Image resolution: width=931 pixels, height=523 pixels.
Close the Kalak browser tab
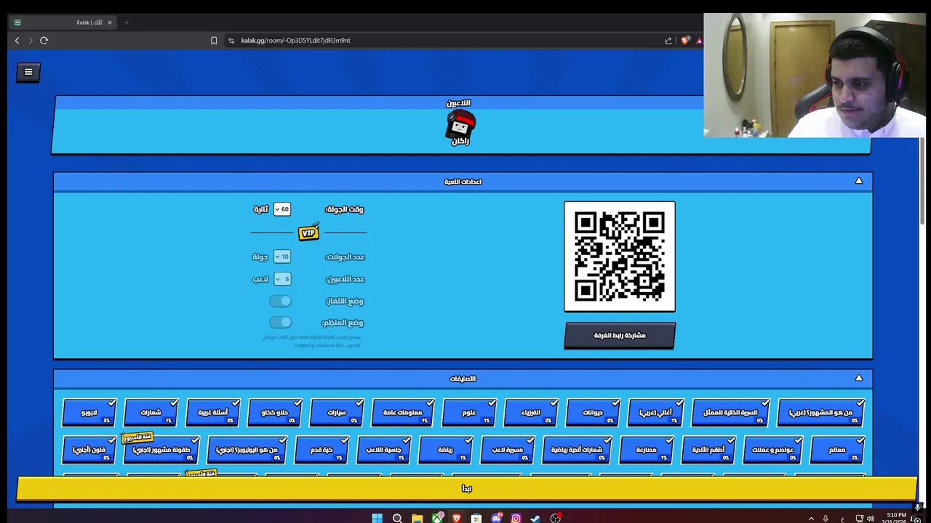pos(110,23)
